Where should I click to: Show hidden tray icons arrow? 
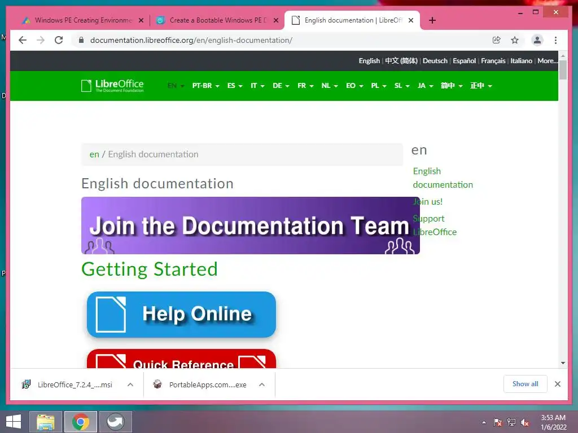point(484,422)
